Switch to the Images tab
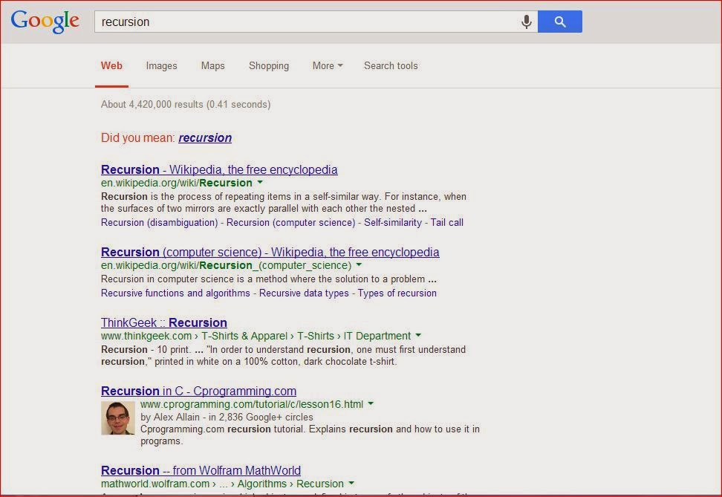The image size is (722, 497). click(161, 66)
